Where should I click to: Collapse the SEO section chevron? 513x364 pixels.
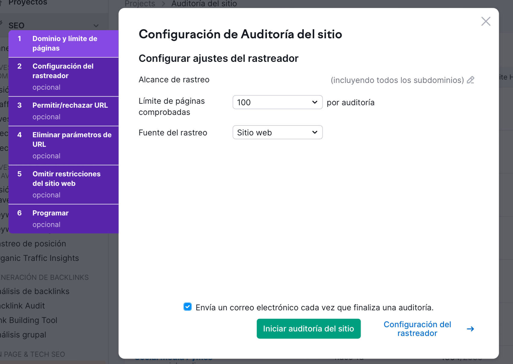(x=96, y=25)
